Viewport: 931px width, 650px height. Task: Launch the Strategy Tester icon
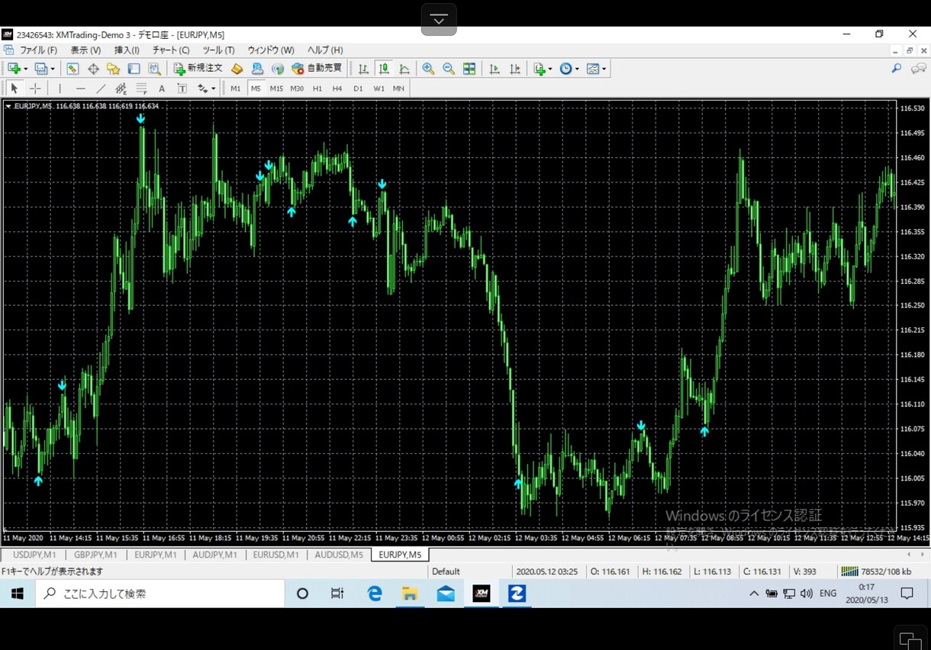(x=155, y=69)
